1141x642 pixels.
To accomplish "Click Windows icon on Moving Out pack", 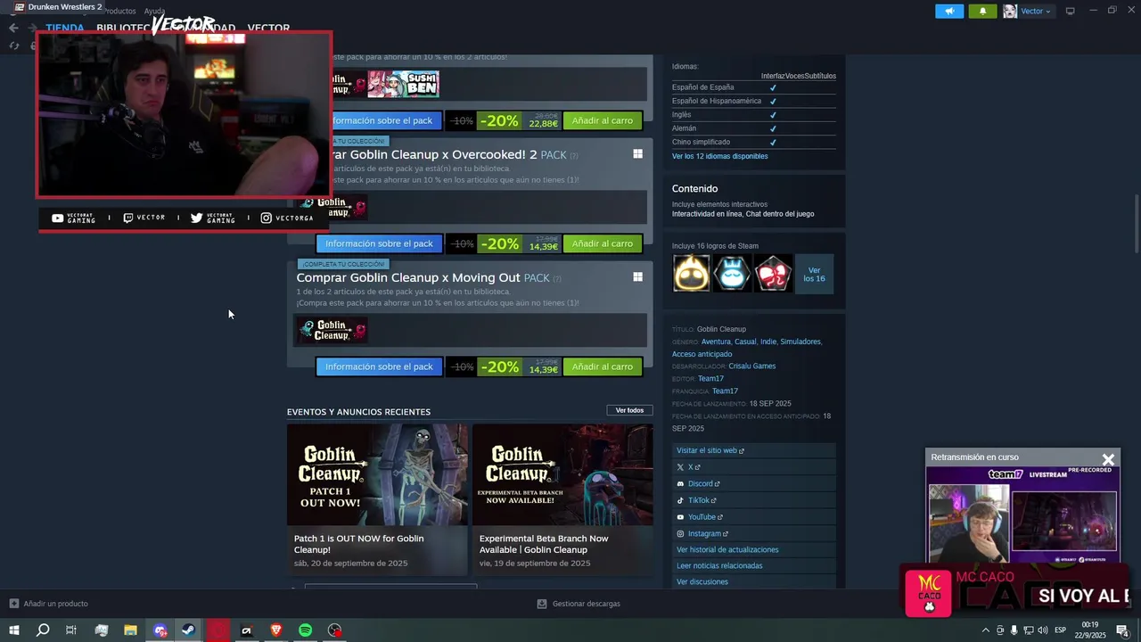I will point(637,277).
